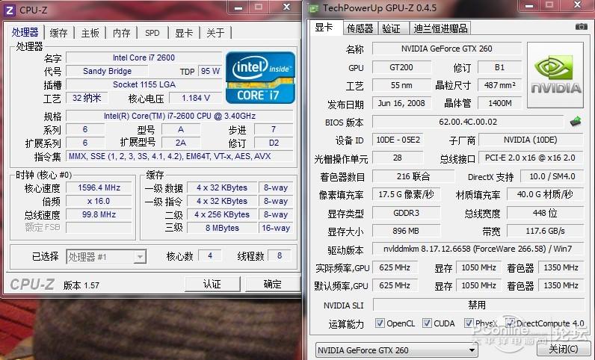Switch to the 传感器 tab in GPU-Z
The width and height of the screenshot is (595, 360).
[360, 28]
